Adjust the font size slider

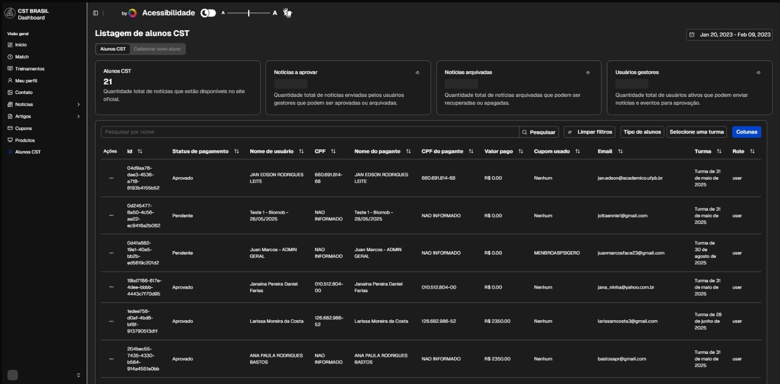[249, 13]
